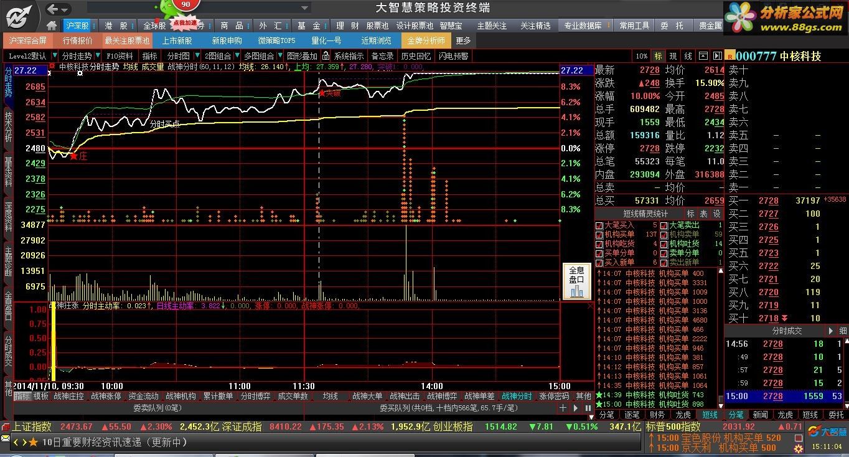Click the red marker icon before 中核科技分时走势

(53, 65)
